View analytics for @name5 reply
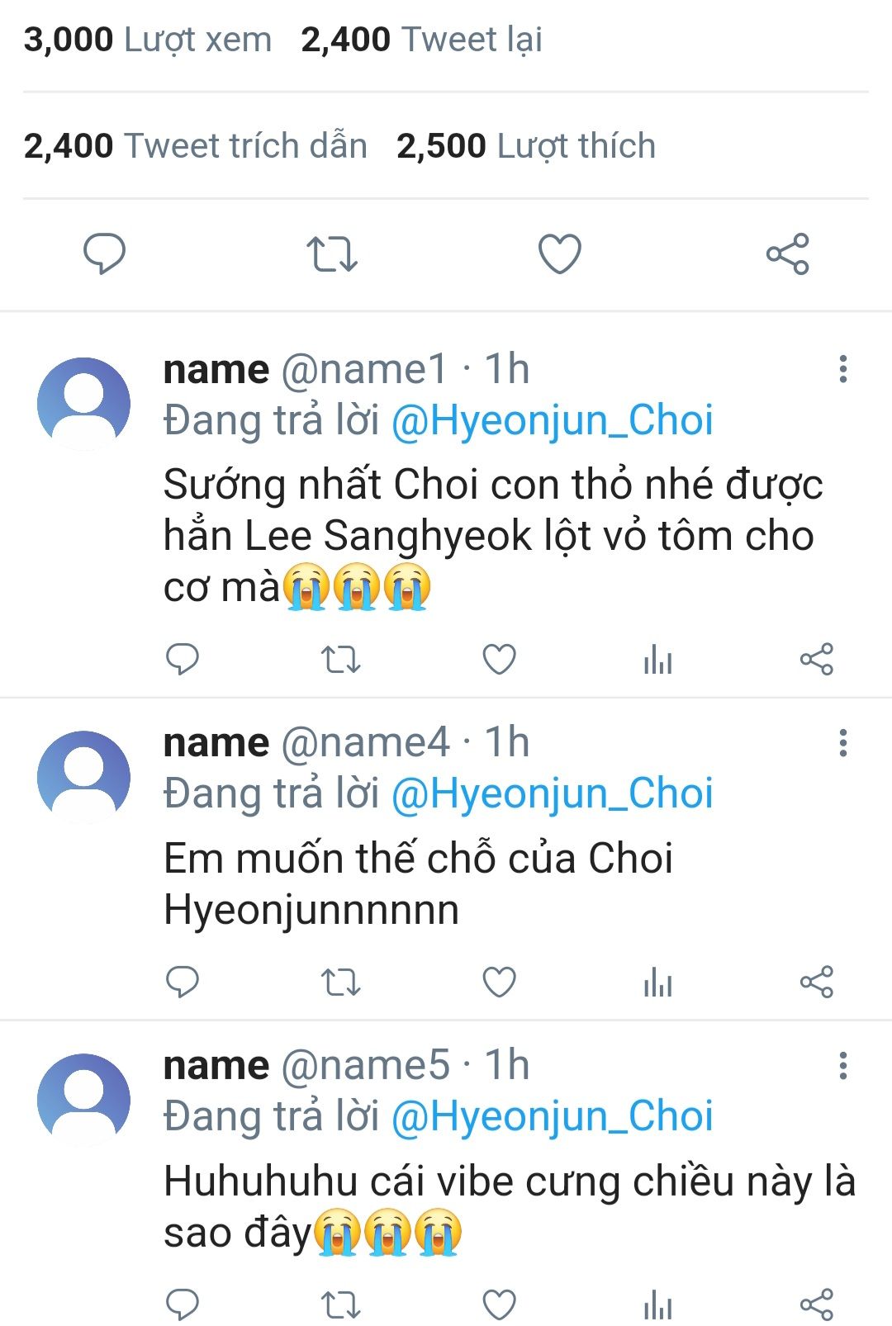The width and height of the screenshot is (892, 1326). click(x=657, y=1305)
